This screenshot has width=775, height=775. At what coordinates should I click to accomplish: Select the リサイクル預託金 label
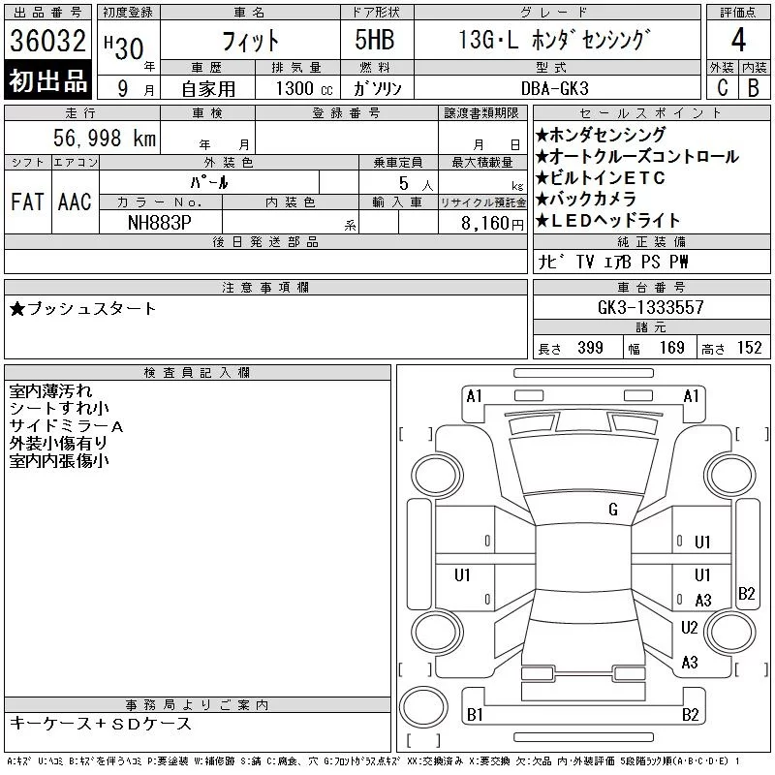482,202
